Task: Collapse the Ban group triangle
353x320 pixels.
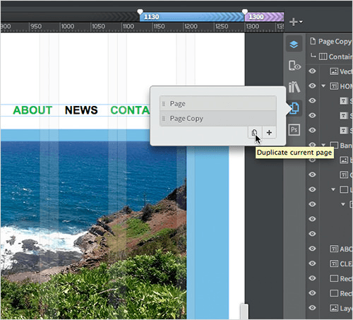Action: pyautogui.click(x=323, y=145)
